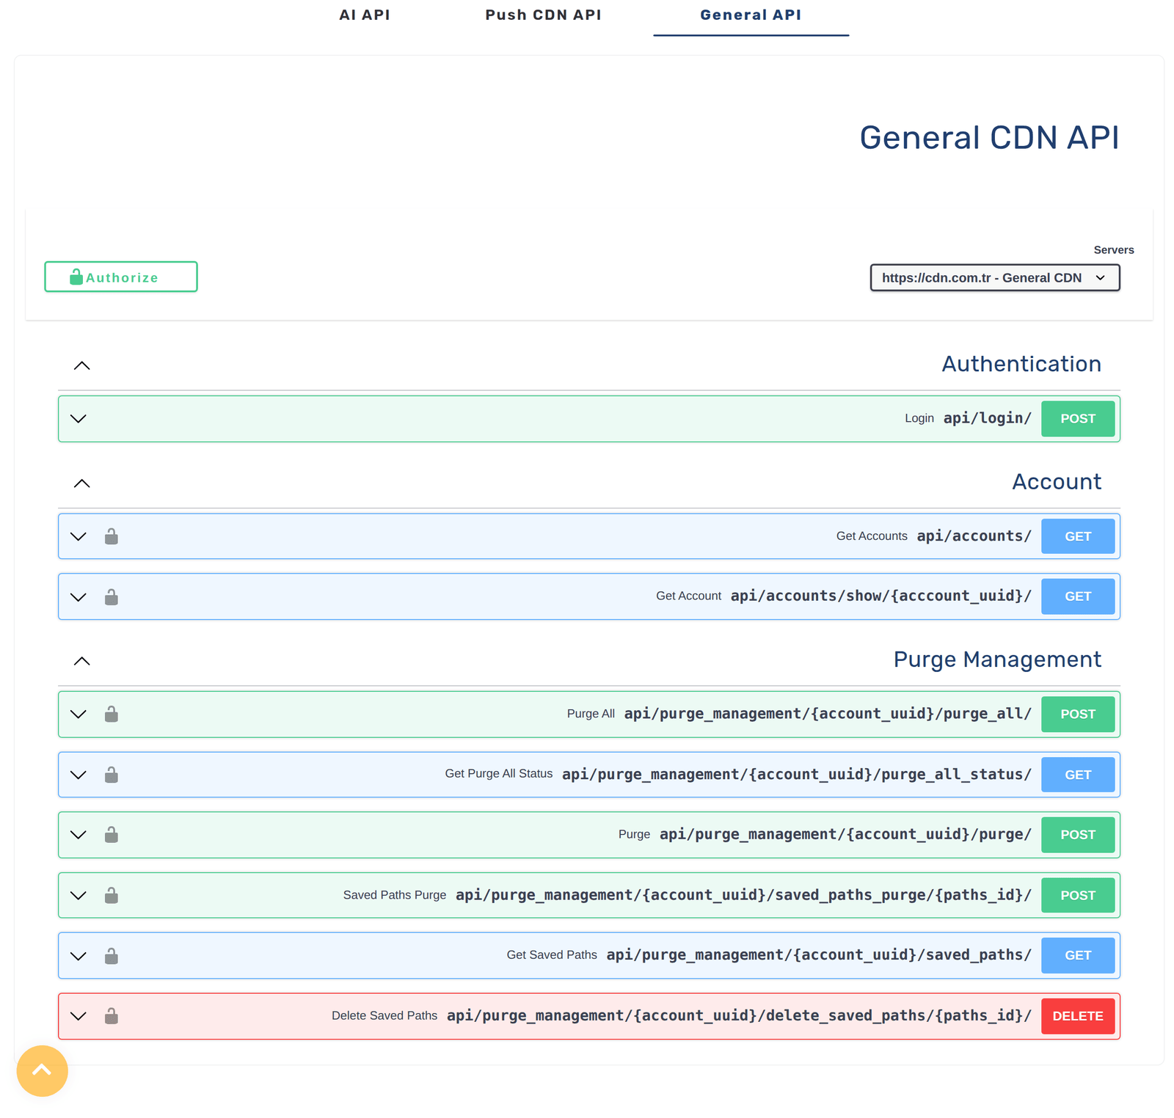
Task: Click the 'Delete Saved Paths' label
Action: tap(384, 1015)
